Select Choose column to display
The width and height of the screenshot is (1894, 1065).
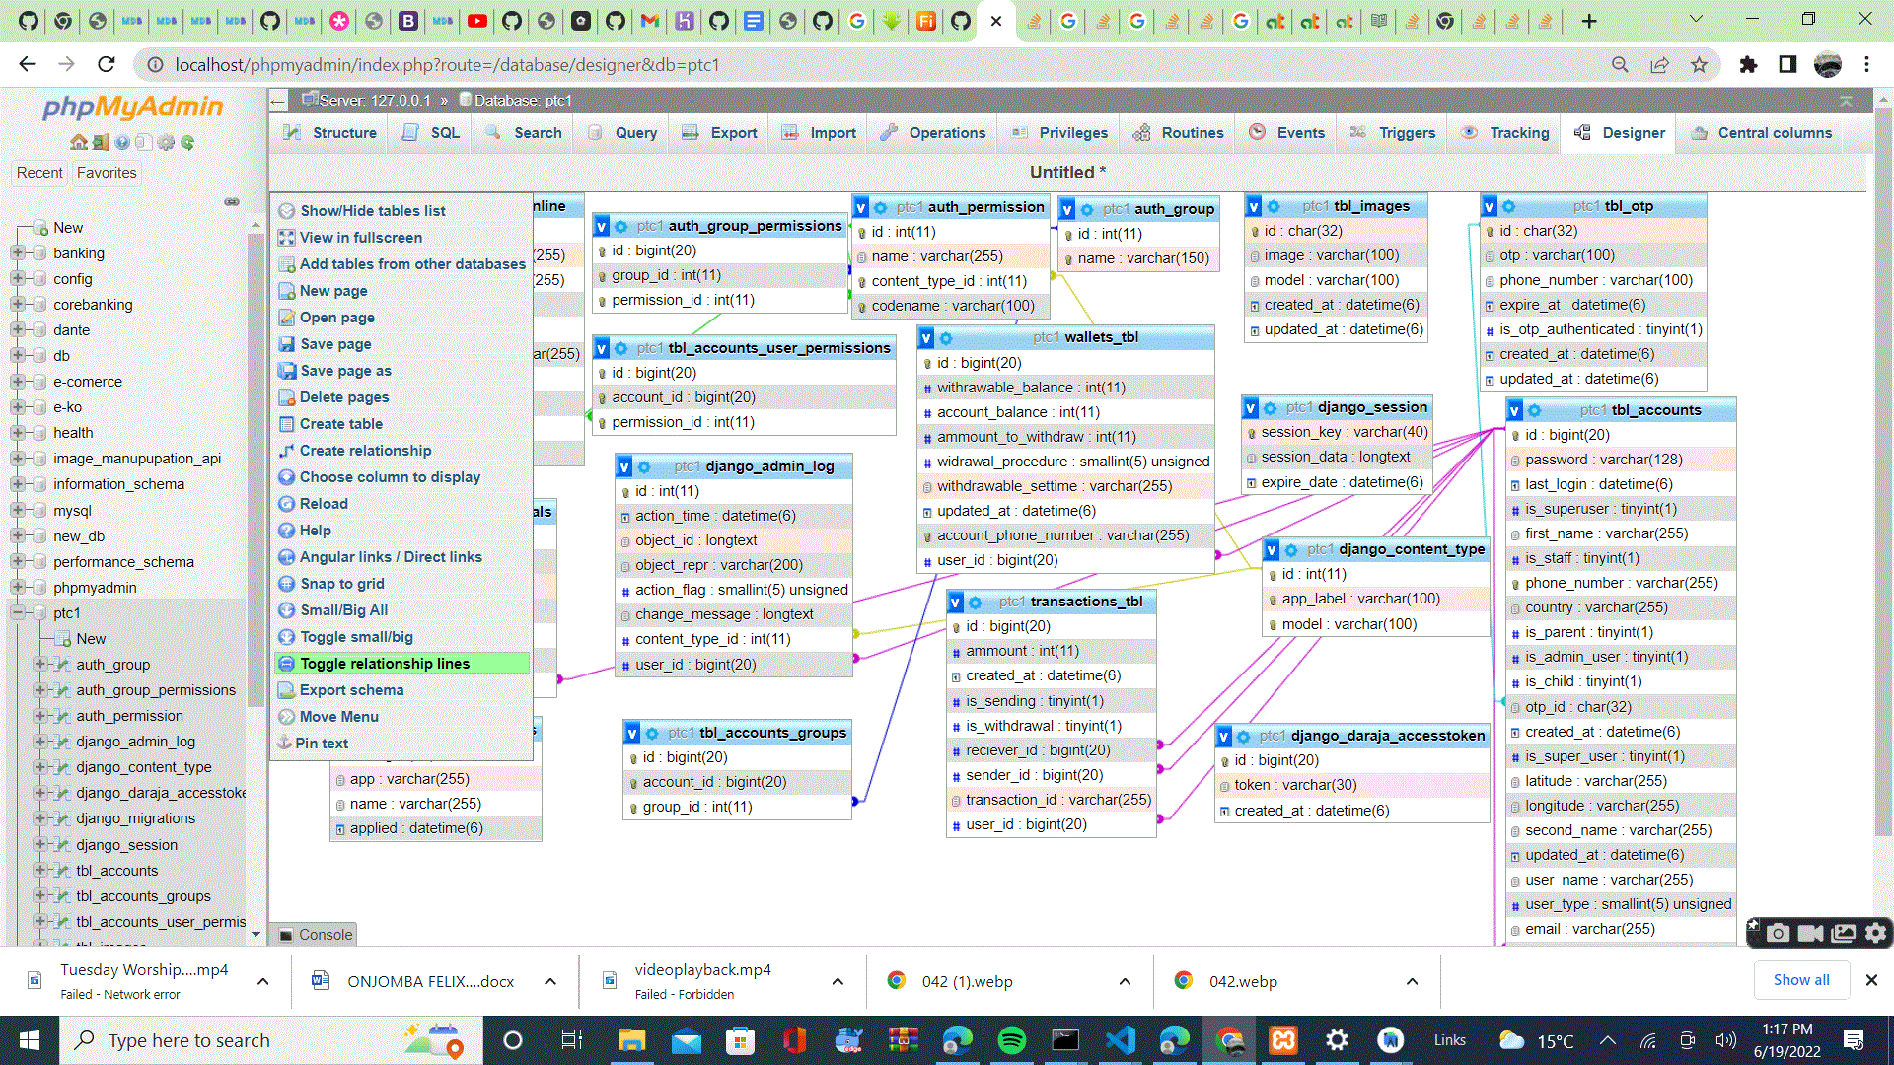[x=391, y=477]
